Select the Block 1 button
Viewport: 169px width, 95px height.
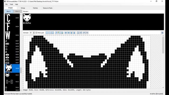9,11
